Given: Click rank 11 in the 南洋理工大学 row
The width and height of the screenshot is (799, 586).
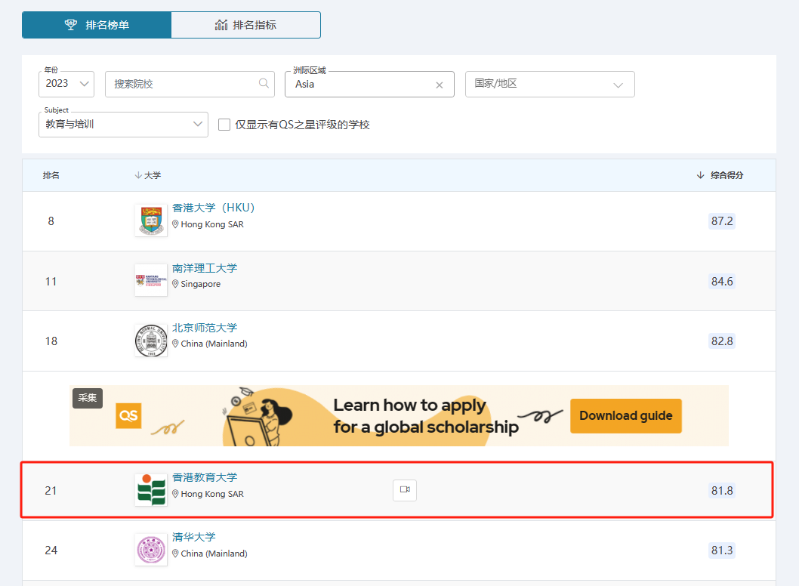Looking at the screenshot, I should [x=51, y=281].
